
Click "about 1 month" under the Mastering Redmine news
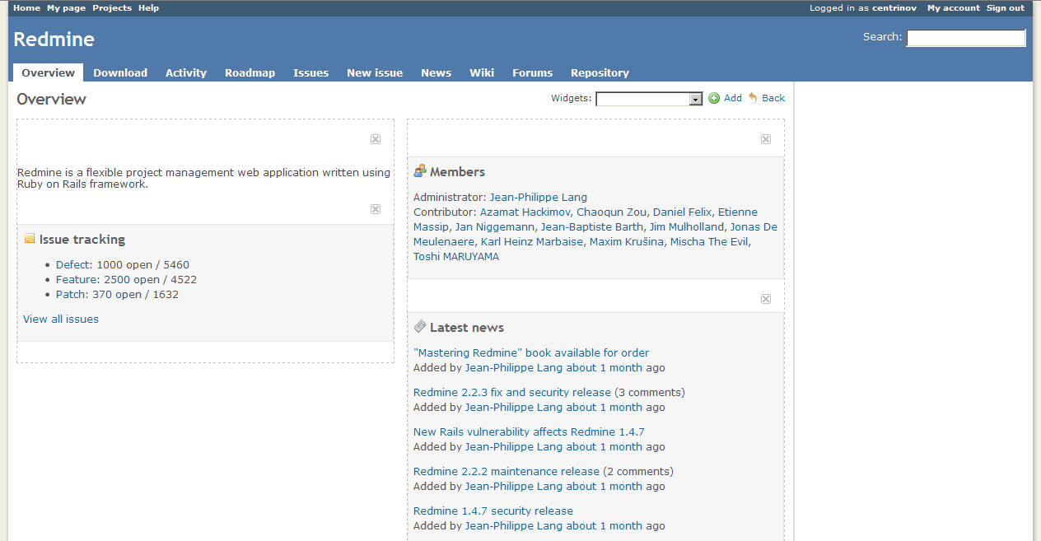pyautogui.click(x=605, y=368)
